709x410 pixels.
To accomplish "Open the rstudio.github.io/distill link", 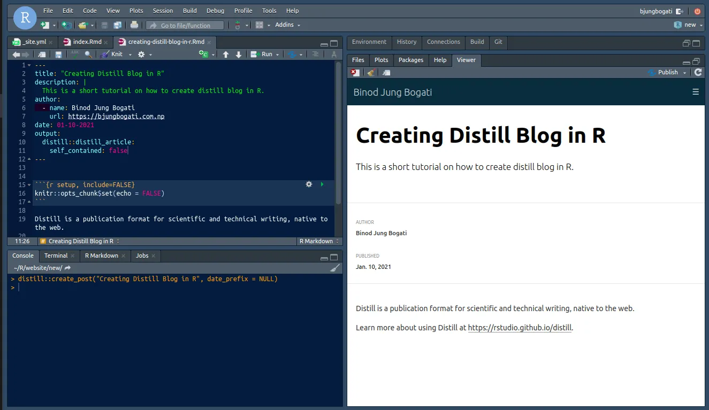I will point(520,328).
